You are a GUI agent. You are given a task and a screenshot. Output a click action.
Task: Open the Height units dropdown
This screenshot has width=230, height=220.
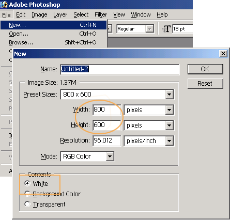pyautogui.click(x=170, y=125)
